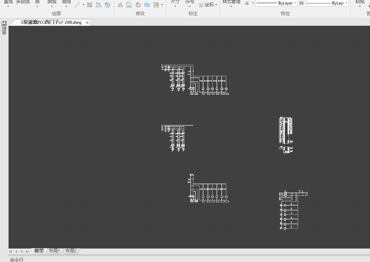The image size is (370, 262).
Task: Open the red line ByLayer color combo box
Action: pyautogui.click(x=327, y=3)
